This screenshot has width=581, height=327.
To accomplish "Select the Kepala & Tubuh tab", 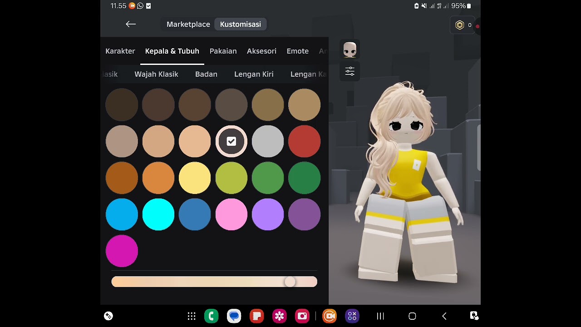I will tap(172, 51).
